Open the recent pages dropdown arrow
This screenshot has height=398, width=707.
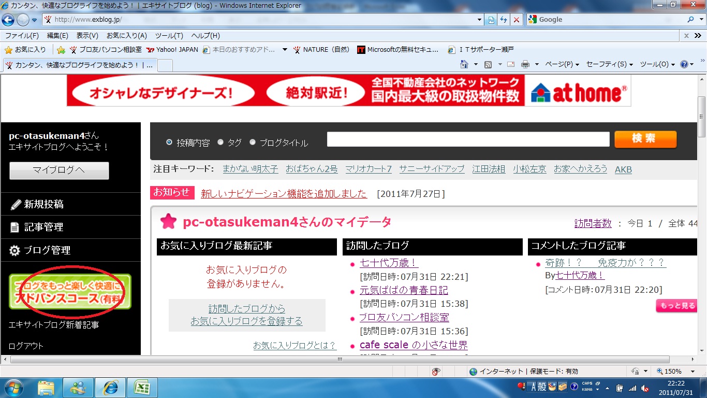pos(35,20)
